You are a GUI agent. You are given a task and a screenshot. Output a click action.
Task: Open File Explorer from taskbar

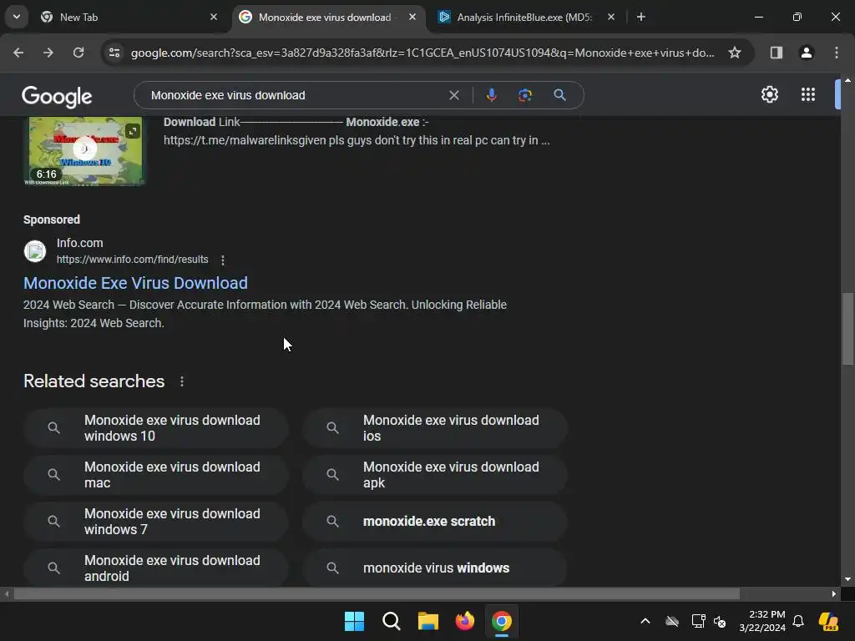tap(428, 621)
